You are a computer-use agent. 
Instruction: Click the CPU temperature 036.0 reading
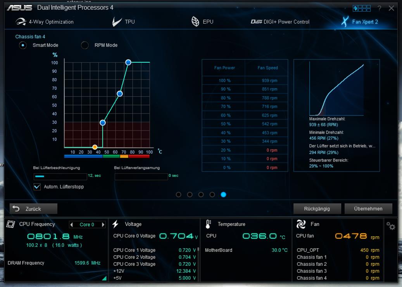coord(264,236)
